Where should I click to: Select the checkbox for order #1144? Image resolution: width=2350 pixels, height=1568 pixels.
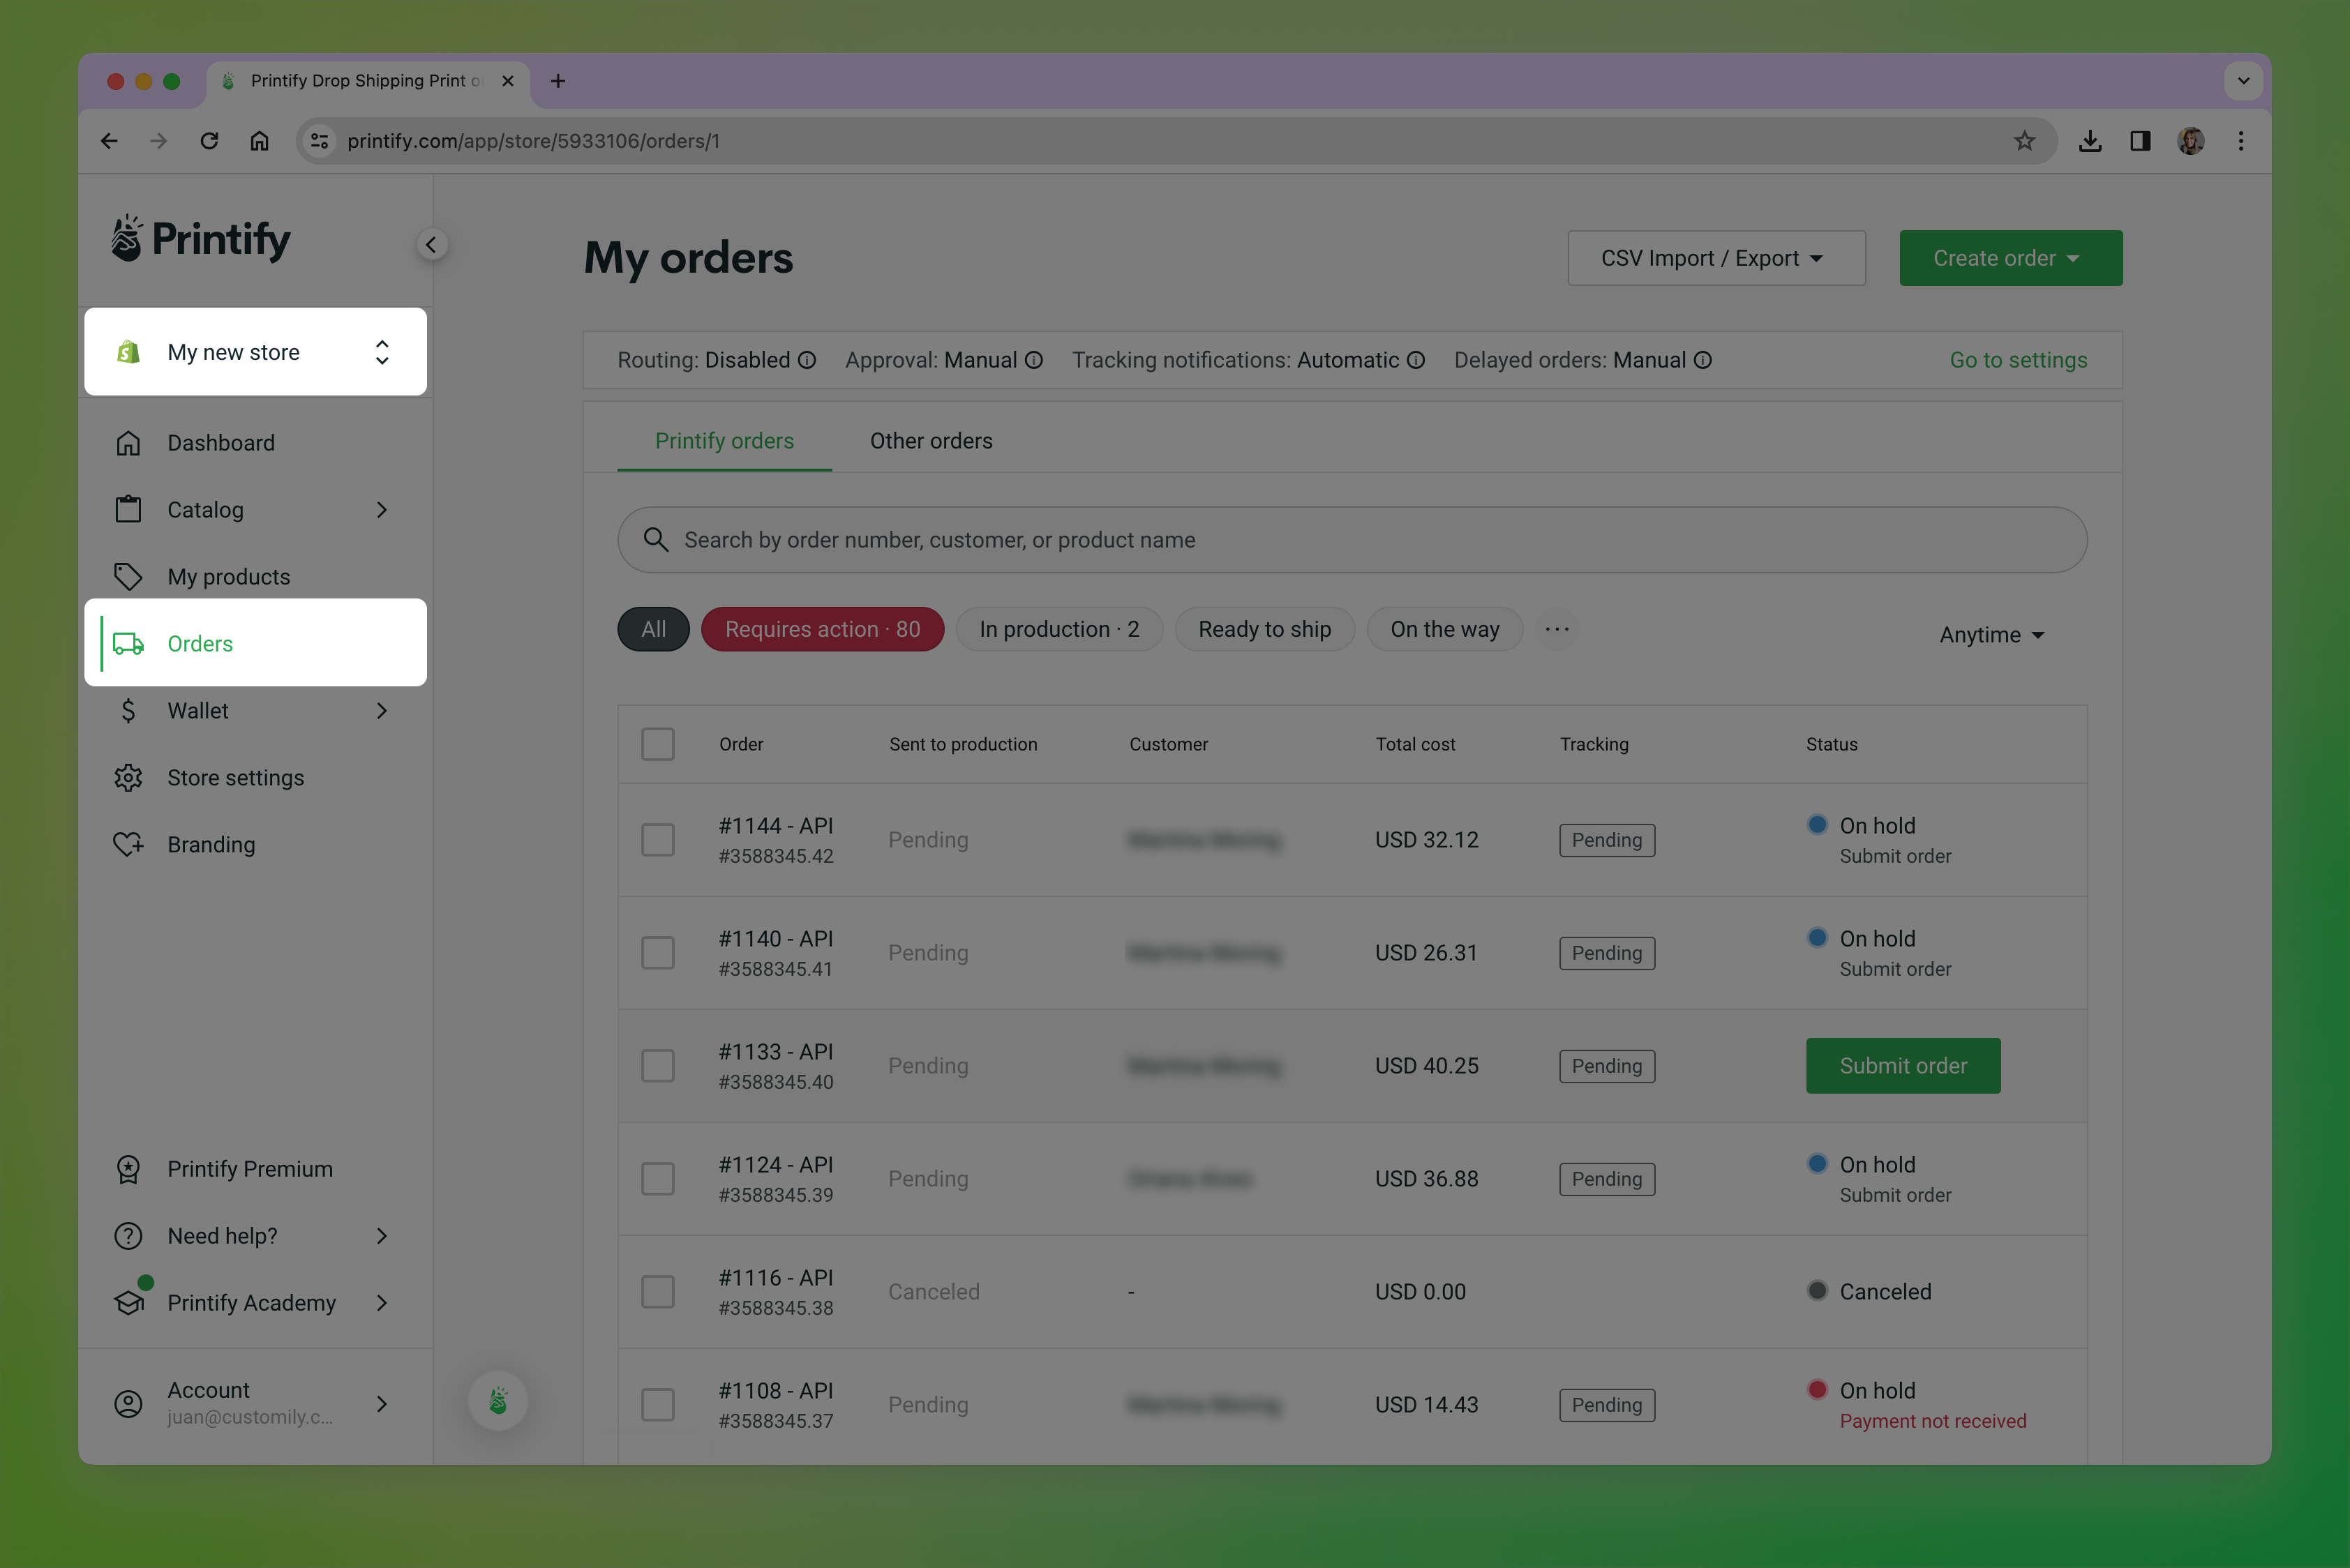657,840
